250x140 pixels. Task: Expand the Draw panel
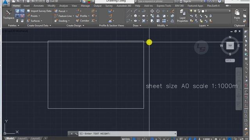point(137,26)
